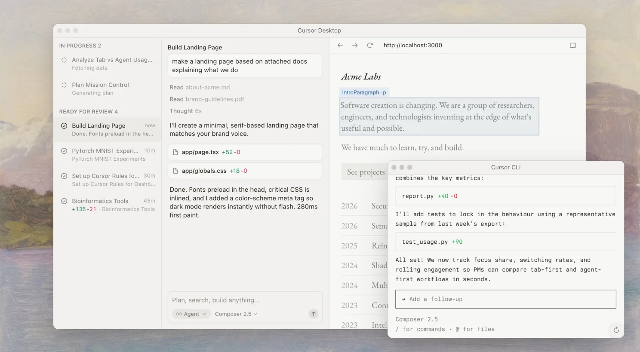Open the Set up Cursor Rules task
Viewport: 640px width, 352px height.
tap(108, 180)
